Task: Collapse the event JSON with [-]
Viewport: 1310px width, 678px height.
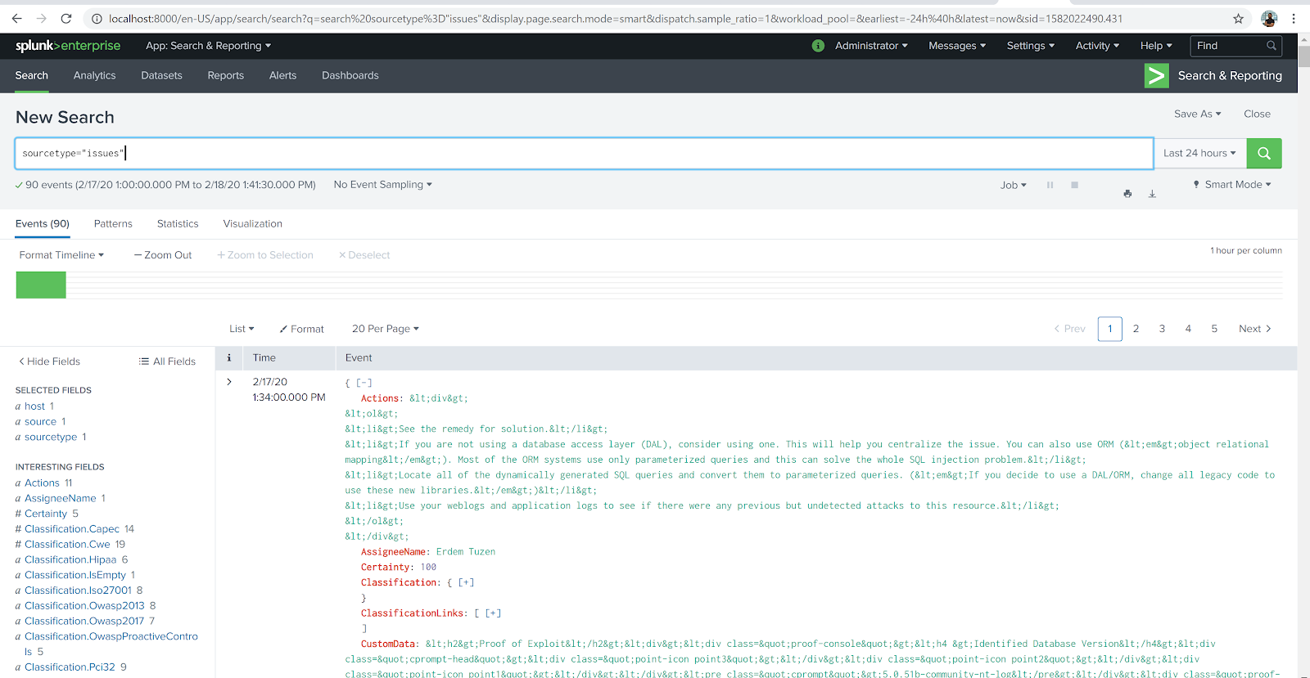Action: click(x=364, y=383)
